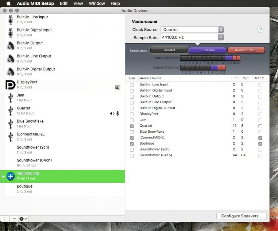278x231 pixels.
Task: Click the DisplayPort logo icon
Action: (10, 85)
